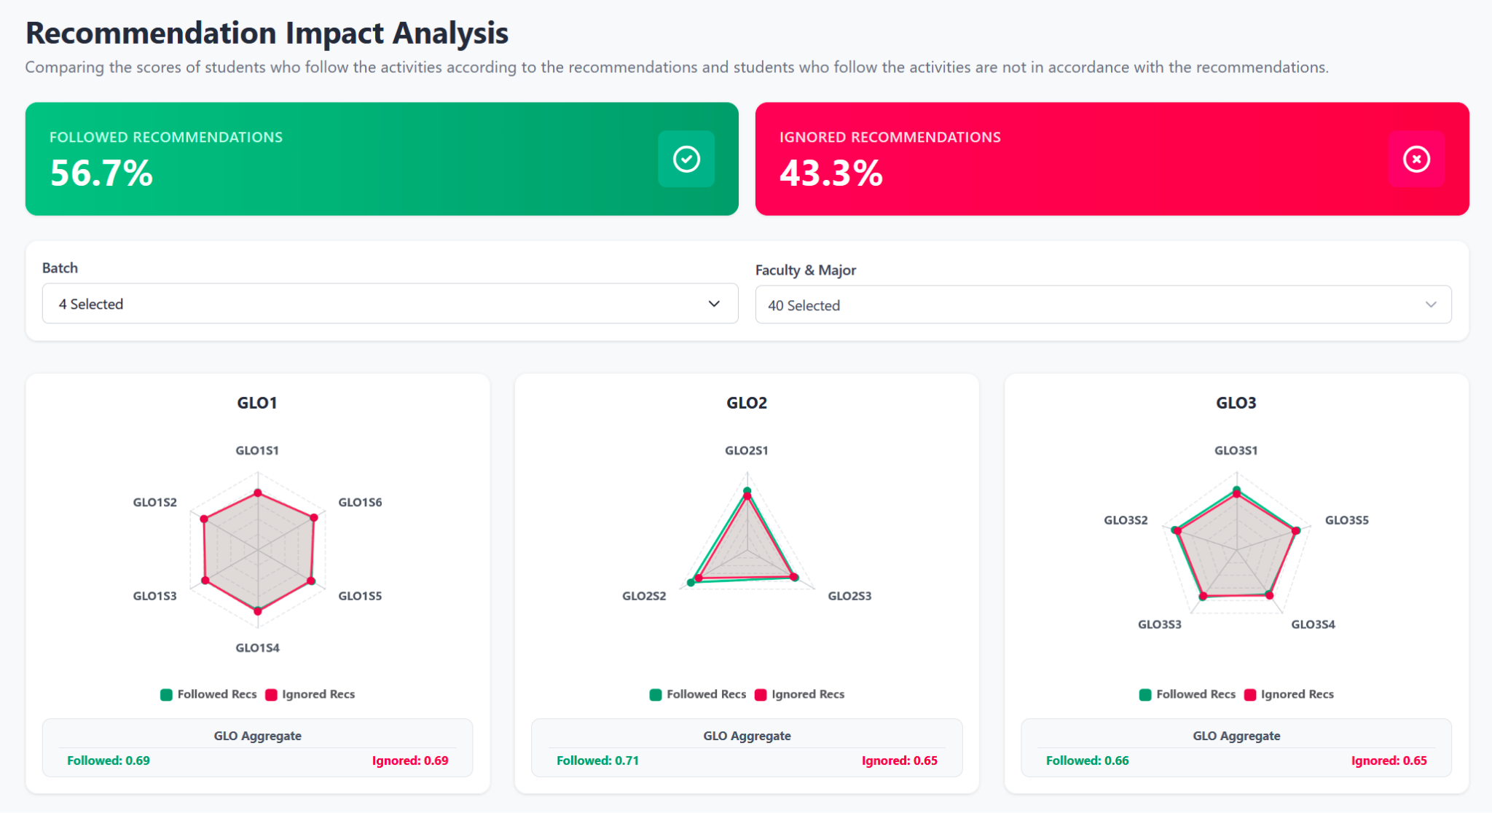Hide Ignored Recs series in GLO3 chart
This screenshot has width=1492, height=813.
[x=1289, y=694]
